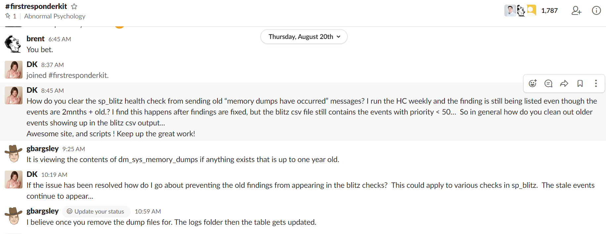
Task: Open the pinned items indicator
Action: (x=11, y=16)
